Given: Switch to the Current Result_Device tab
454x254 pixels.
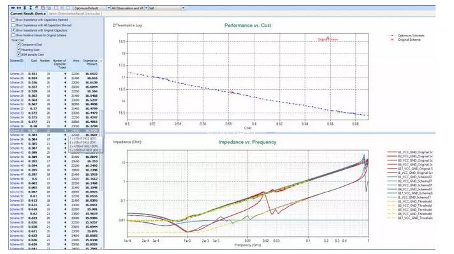Looking at the screenshot, I should click(x=28, y=13).
